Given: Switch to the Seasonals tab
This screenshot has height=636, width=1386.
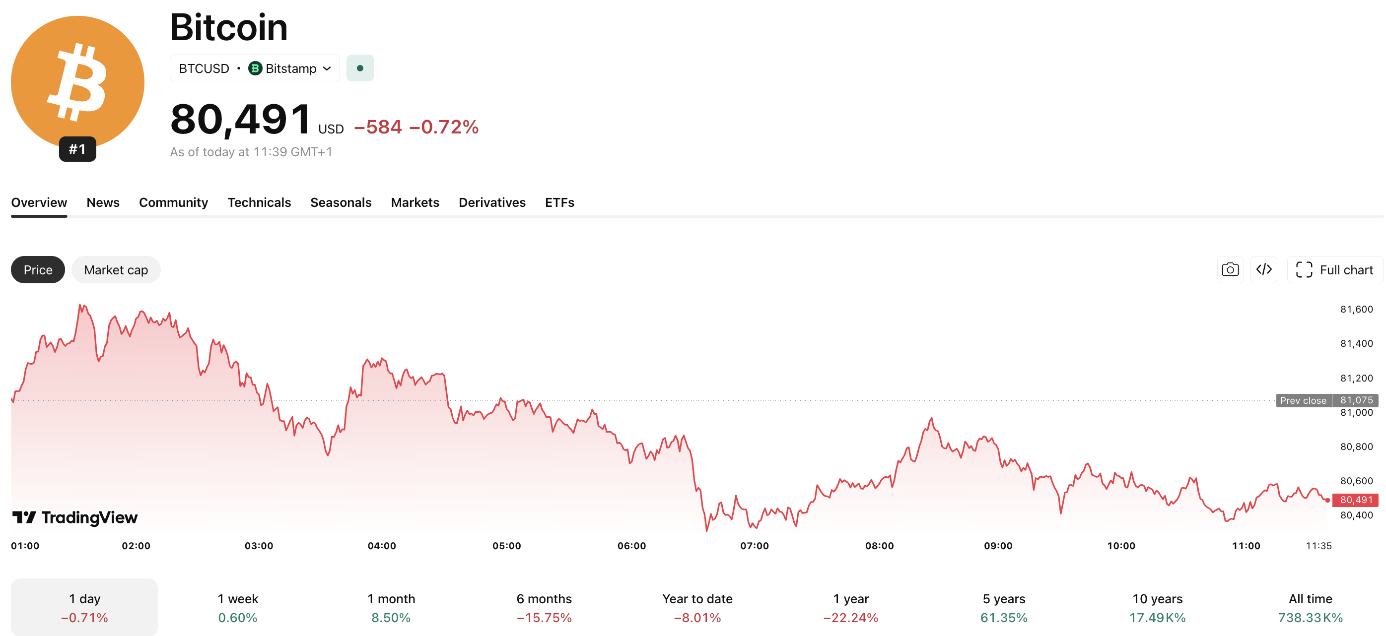Looking at the screenshot, I should point(341,203).
